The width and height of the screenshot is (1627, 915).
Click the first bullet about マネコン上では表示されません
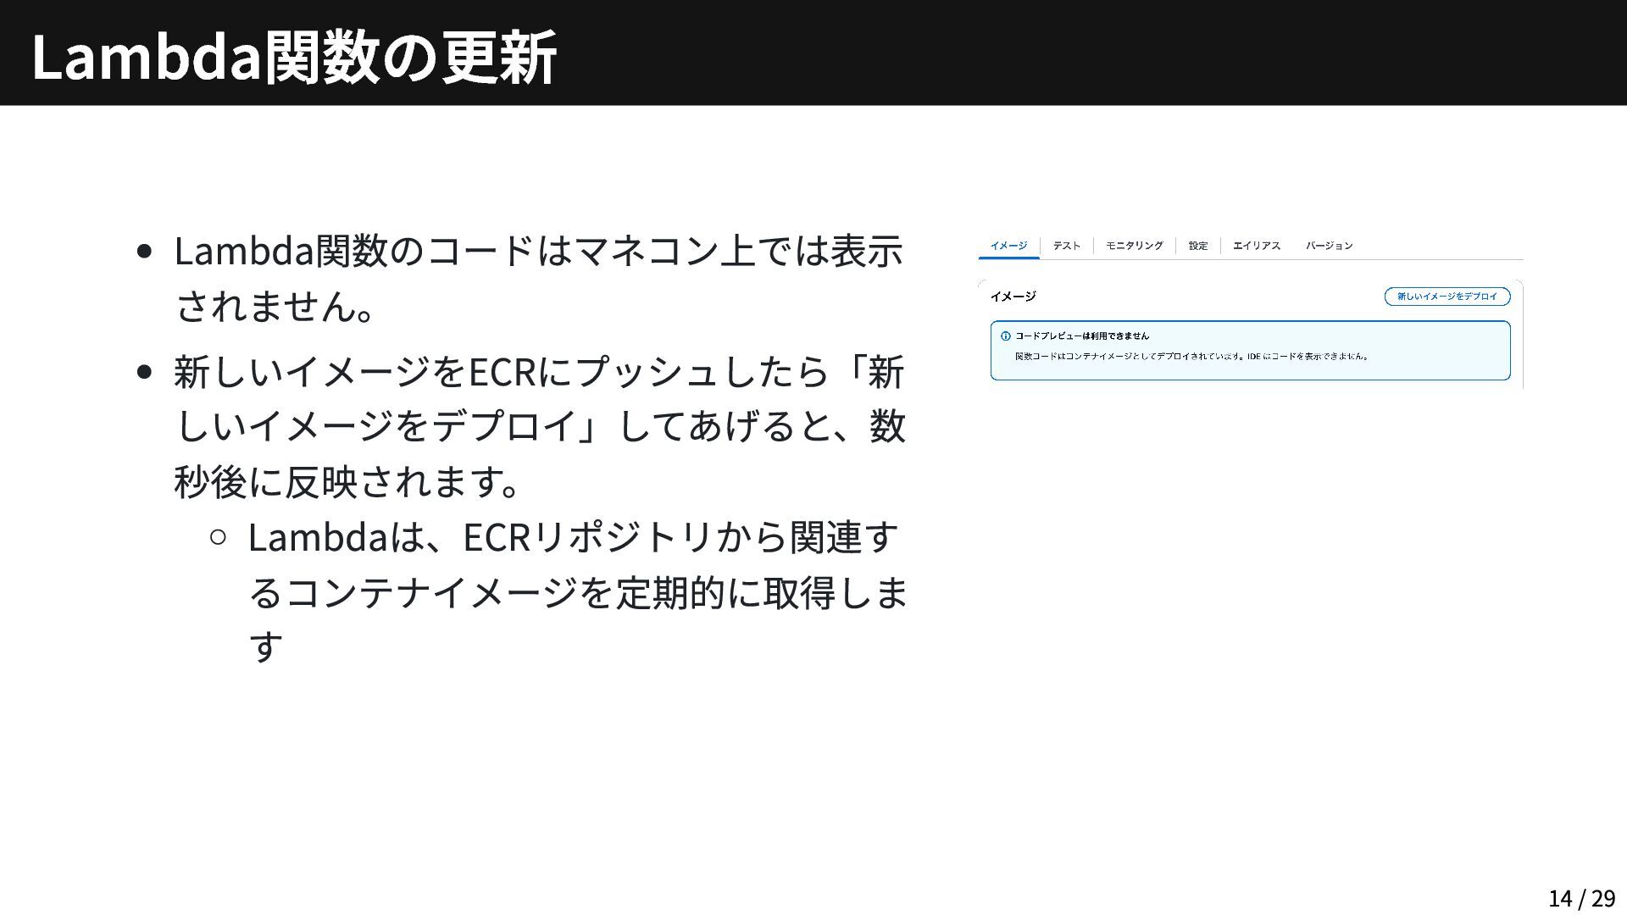[x=538, y=278]
